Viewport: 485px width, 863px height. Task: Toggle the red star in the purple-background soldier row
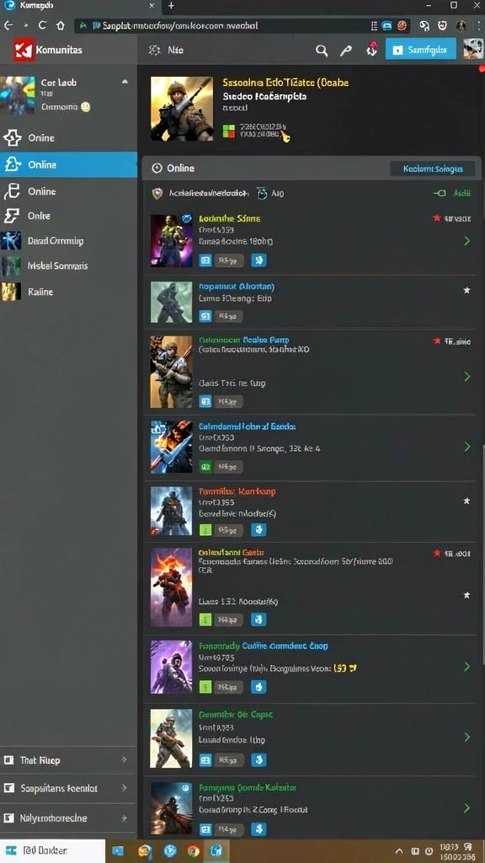pyautogui.click(x=437, y=218)
